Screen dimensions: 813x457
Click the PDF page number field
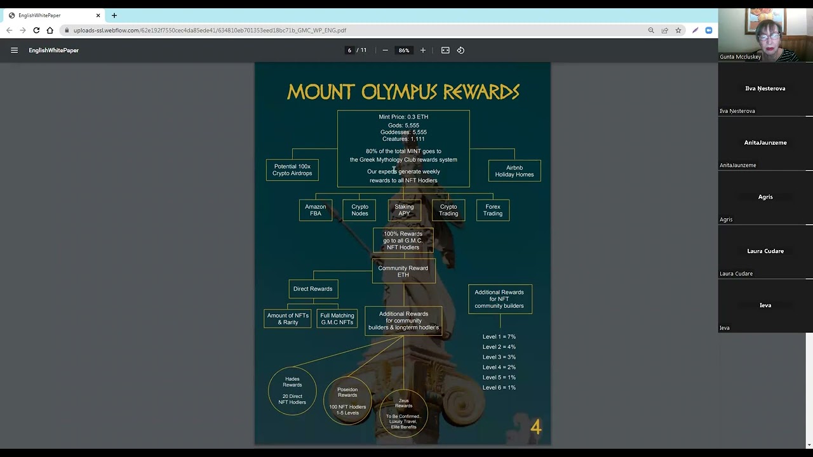point(349,50)
